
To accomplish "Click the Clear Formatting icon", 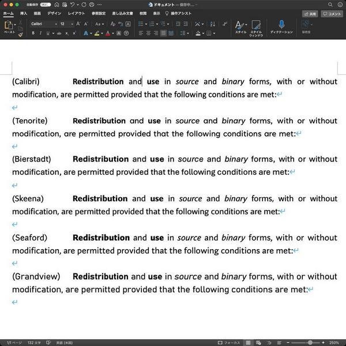I will 113,24.
